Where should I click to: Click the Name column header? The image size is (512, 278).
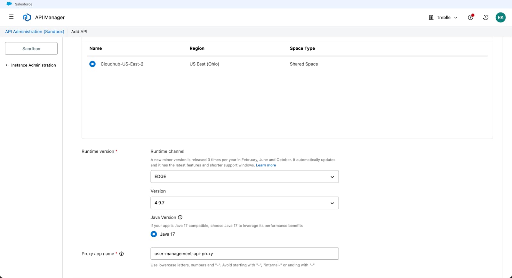[96, 48]
